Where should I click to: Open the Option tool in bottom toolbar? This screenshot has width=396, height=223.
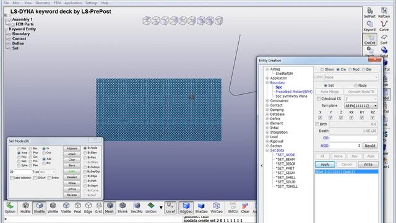10,208
